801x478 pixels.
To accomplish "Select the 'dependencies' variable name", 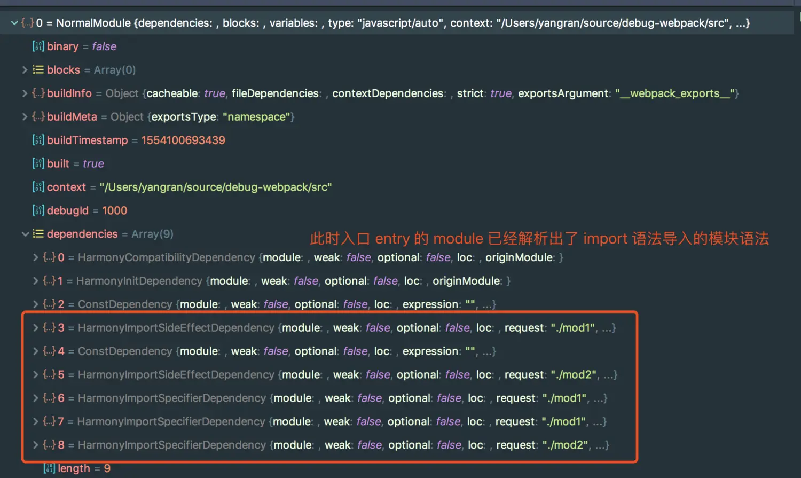I will [x=82, y=234].
